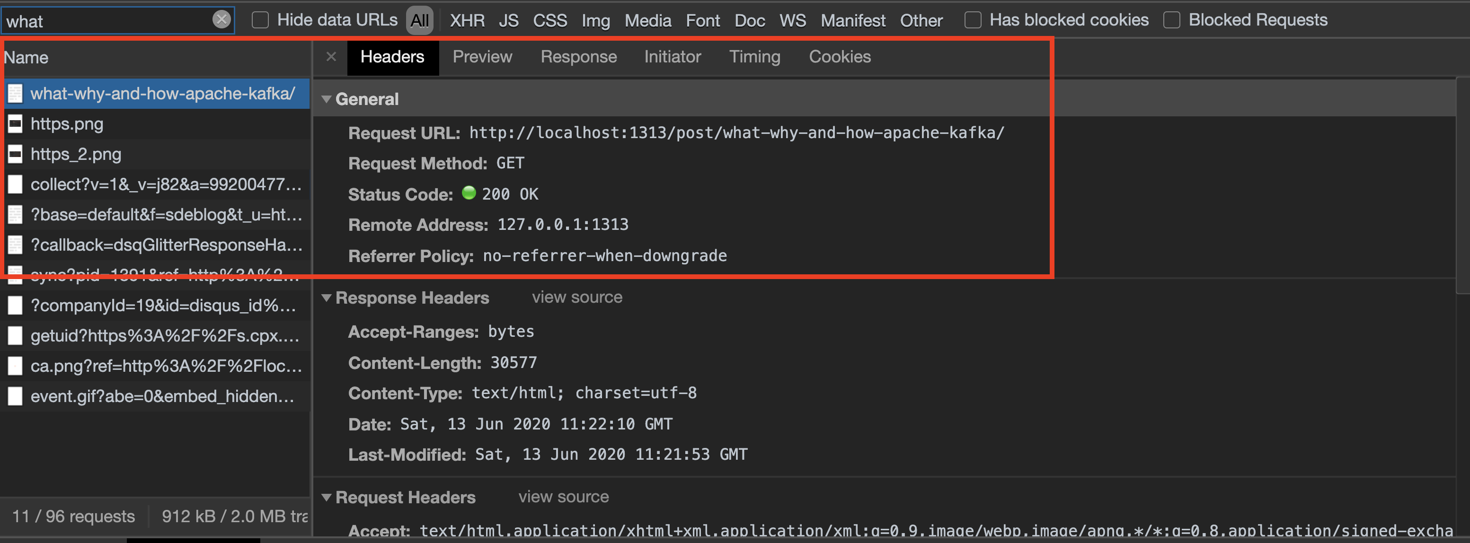Click the JS filter icon
This screenshot has height=543, width=1470.
509,17
